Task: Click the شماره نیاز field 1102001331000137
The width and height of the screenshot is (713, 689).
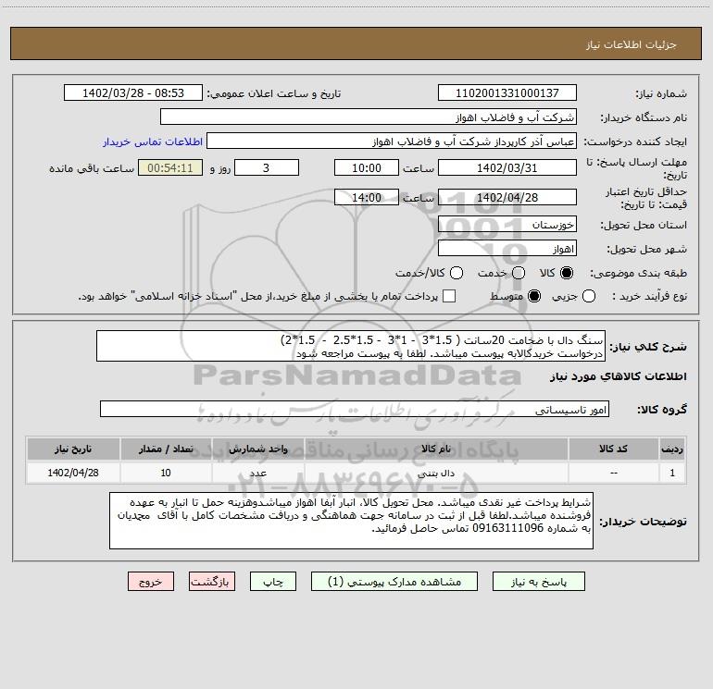Action: point(507,93)
